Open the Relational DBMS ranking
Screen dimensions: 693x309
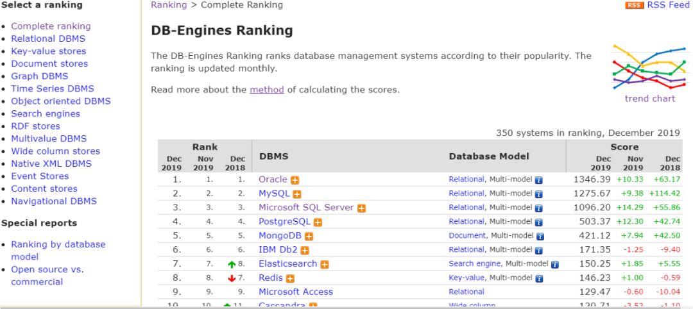[48, 38]
